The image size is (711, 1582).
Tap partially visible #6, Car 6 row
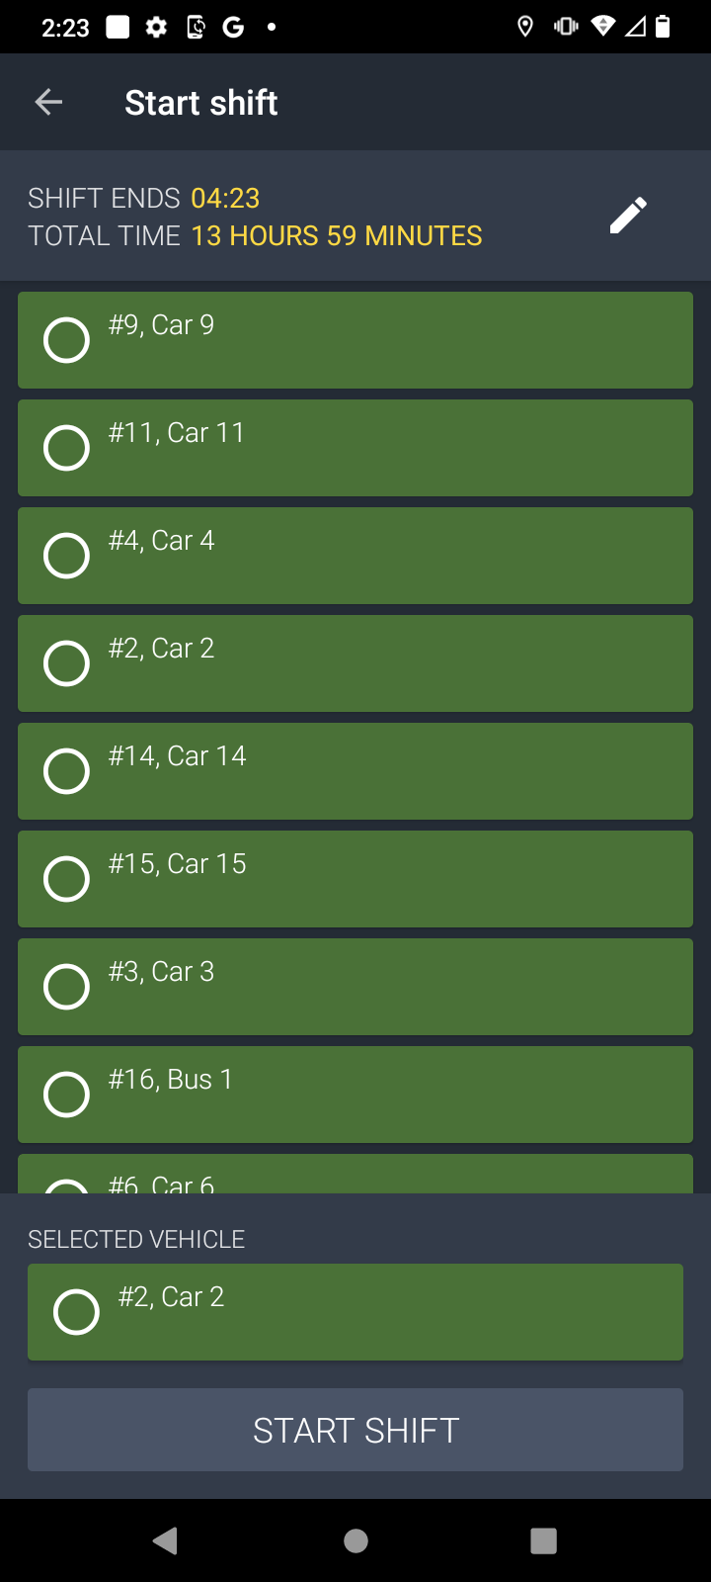(x=355, y=1174)
